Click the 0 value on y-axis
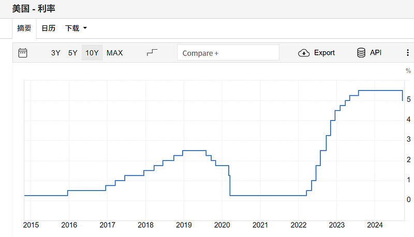This screenshot has height=237, width=414. pos(408,200)
